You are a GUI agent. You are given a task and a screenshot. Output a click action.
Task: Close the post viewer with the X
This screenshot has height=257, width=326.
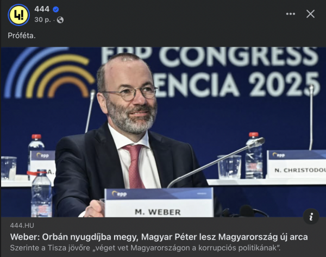coord(310,14)
